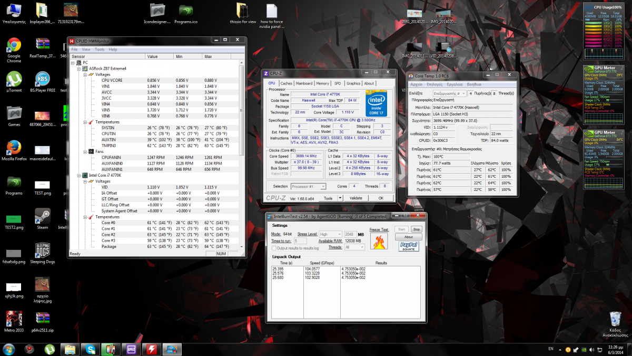Collapse the Fans section in HWMonitor
This screenshot has height=356, width=632.
(x=85, y=151)
